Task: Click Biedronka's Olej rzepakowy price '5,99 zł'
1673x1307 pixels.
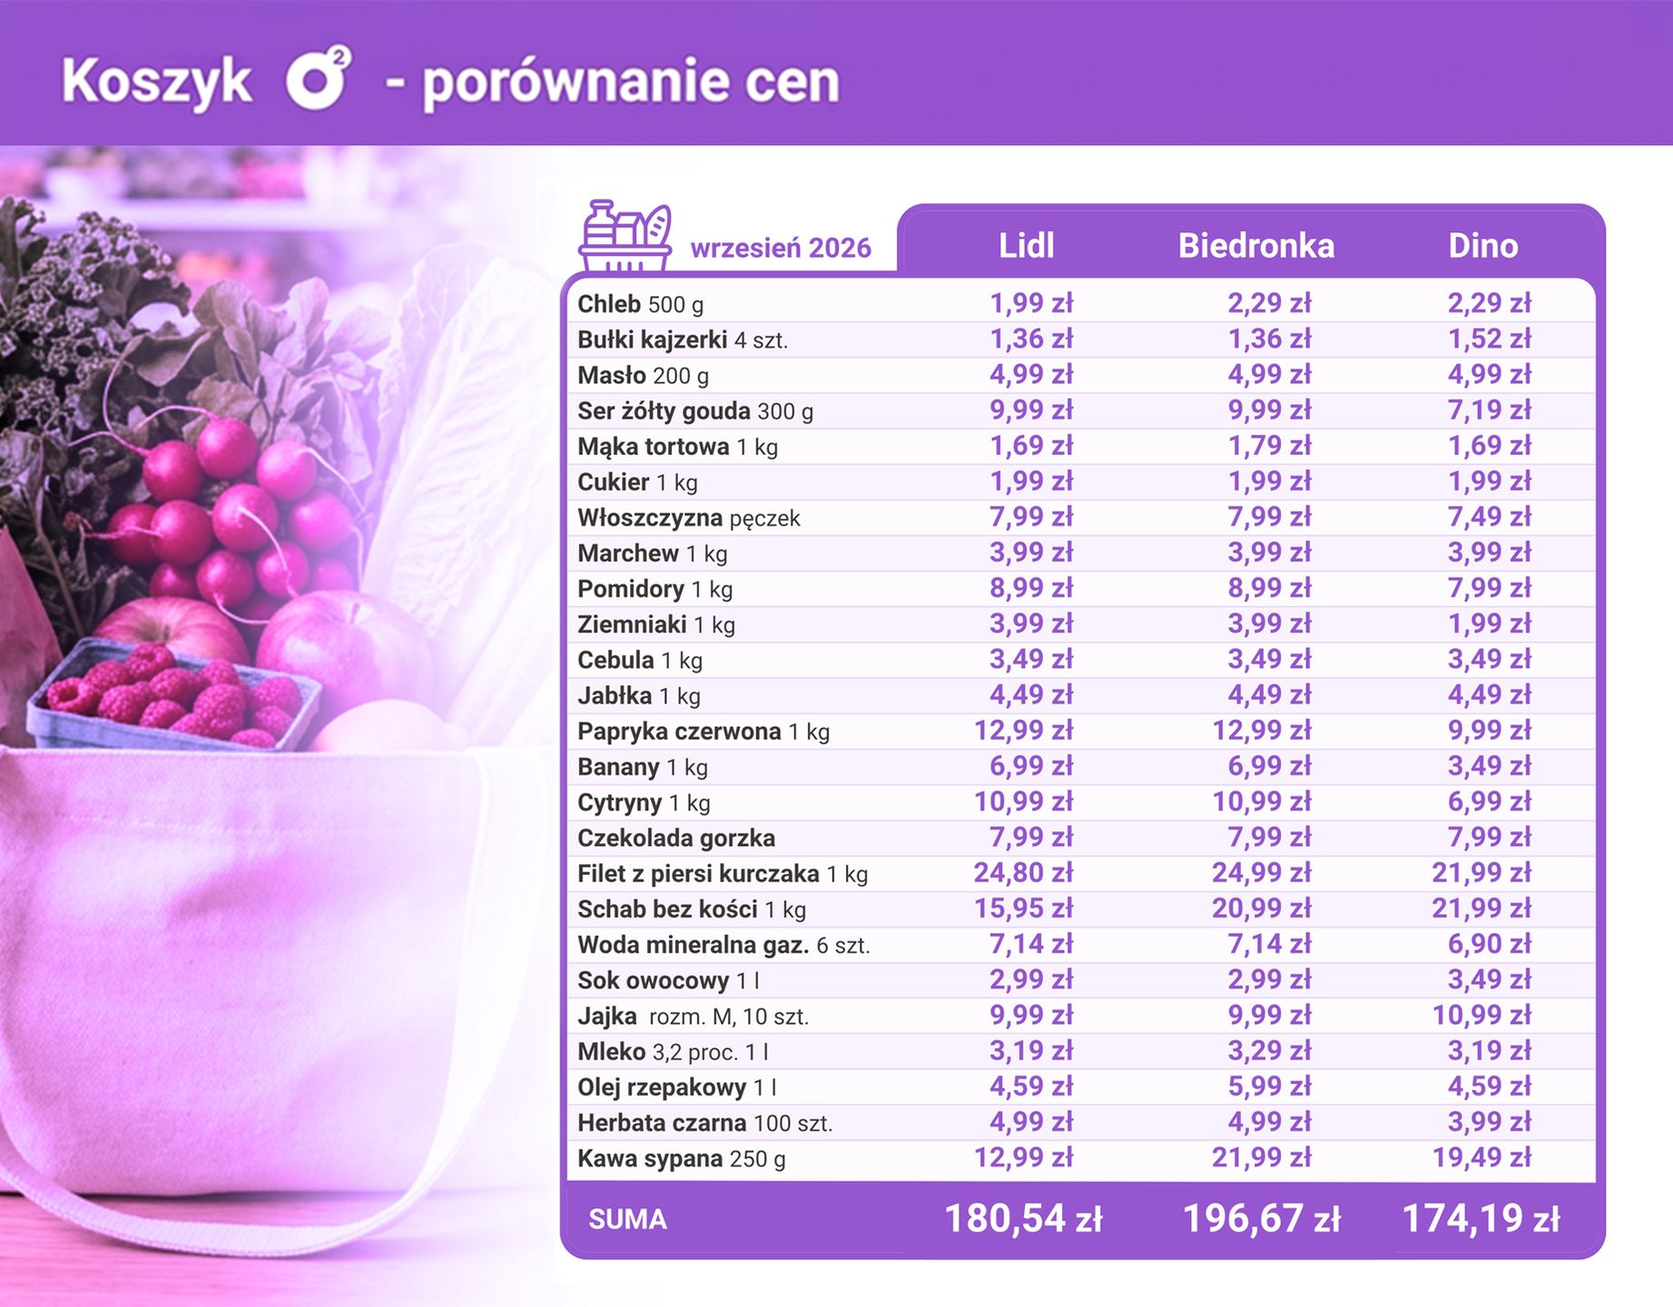Action: click(1270, 1086)
